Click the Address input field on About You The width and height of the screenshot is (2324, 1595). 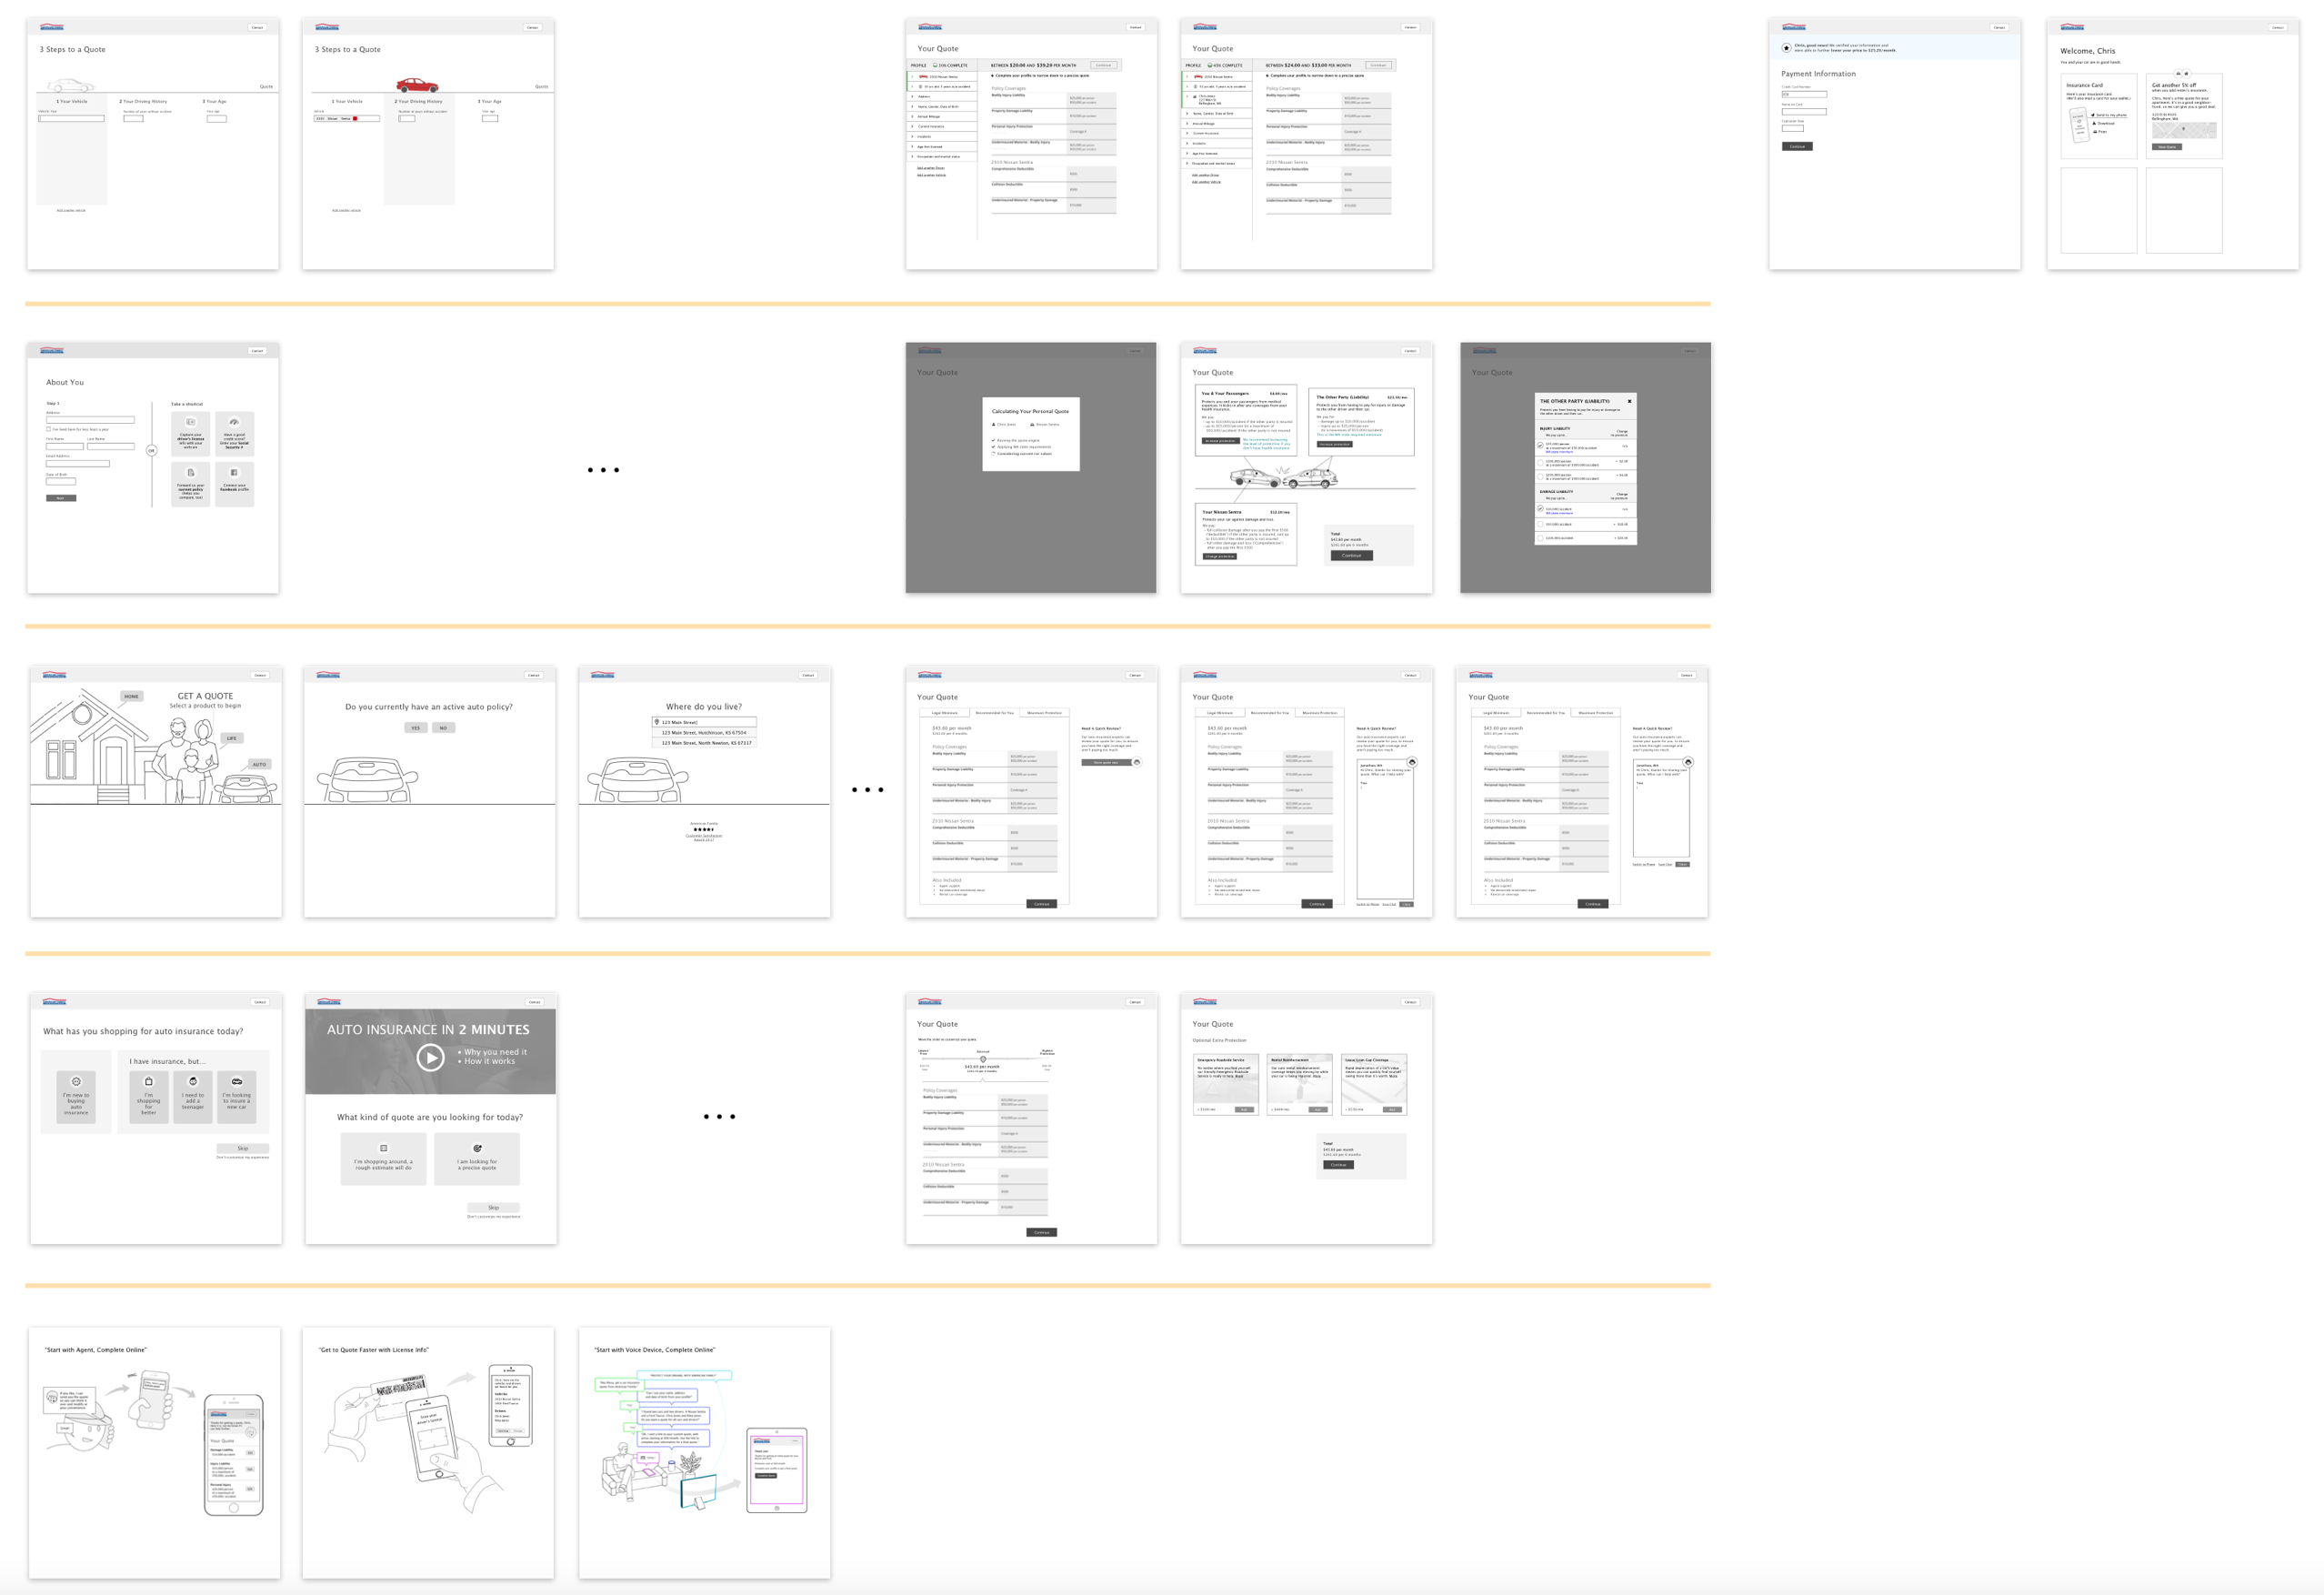(x=90, y=419)
